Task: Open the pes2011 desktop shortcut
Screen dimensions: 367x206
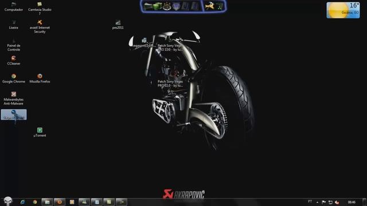Action: 118,25
